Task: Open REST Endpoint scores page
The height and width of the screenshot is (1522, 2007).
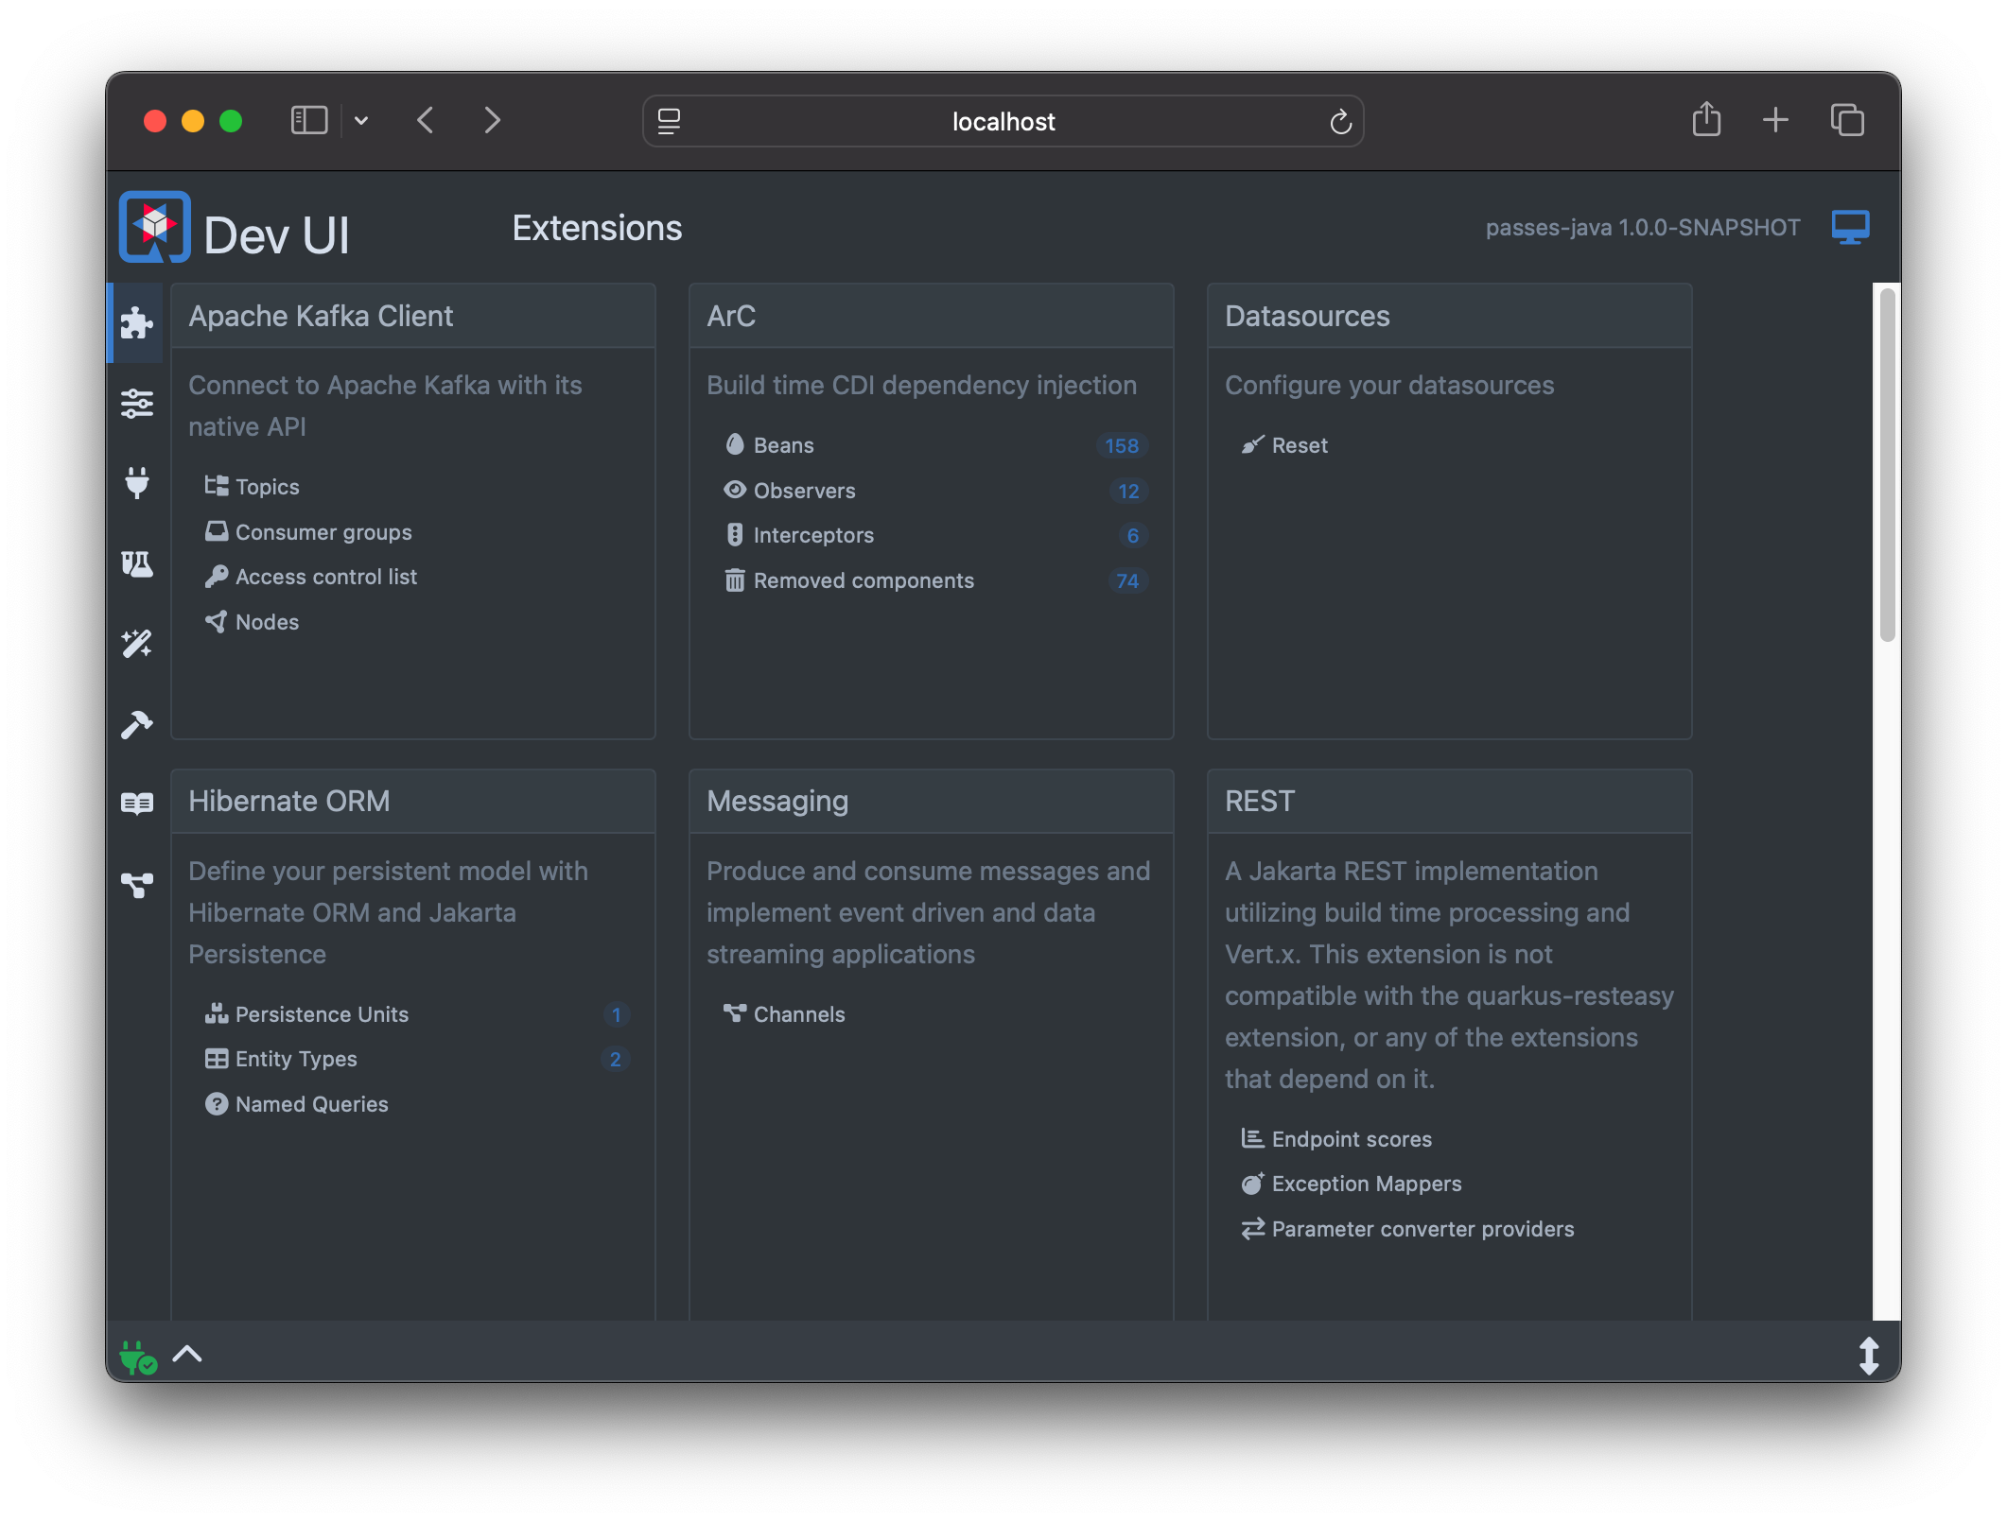Action: (x=1351, y=1139)
